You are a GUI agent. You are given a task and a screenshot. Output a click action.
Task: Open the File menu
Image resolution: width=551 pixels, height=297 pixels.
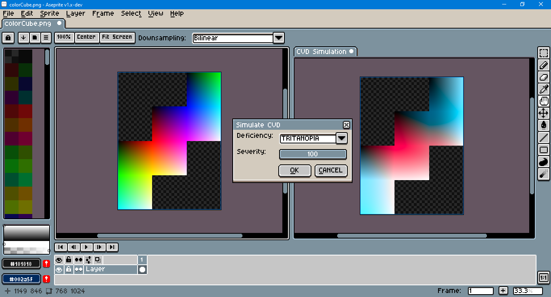coord(8,13)
